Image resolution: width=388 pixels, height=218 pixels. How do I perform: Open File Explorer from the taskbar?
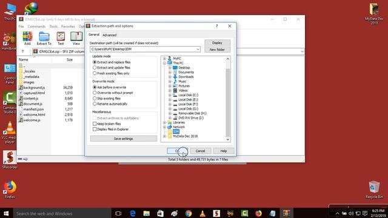[147, 213]
